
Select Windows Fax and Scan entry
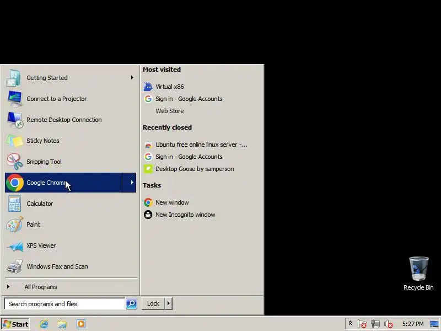[x=71, y=266]
